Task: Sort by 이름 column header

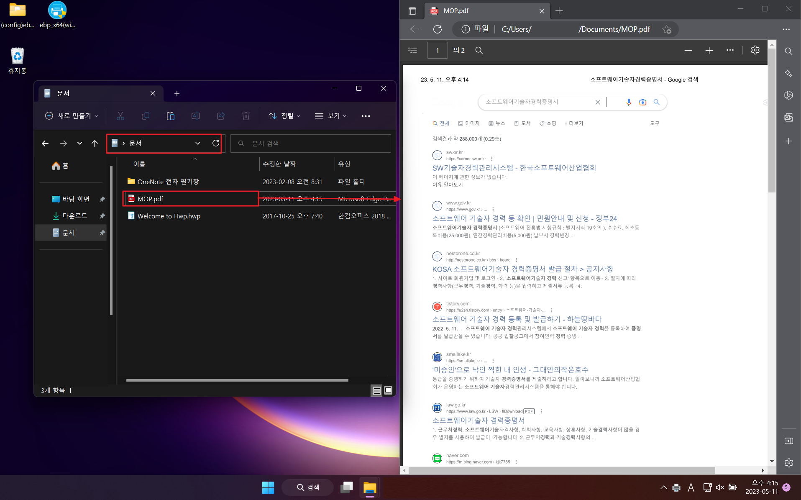Action: click(x=139, y=164)
